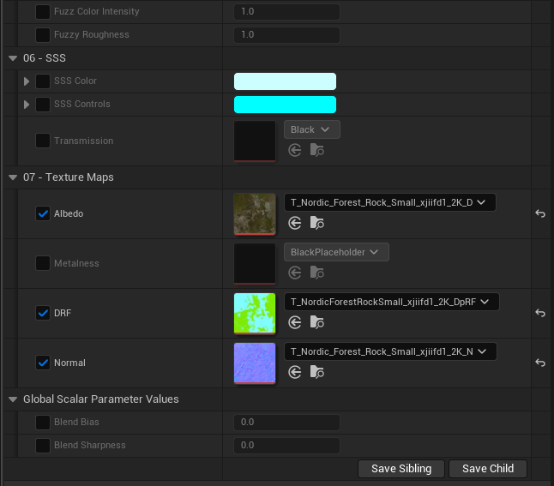Image resolution: width=554 pixels, height=486 pixels.
Task: Reset DRF to default value
Action: pos(540,313)
